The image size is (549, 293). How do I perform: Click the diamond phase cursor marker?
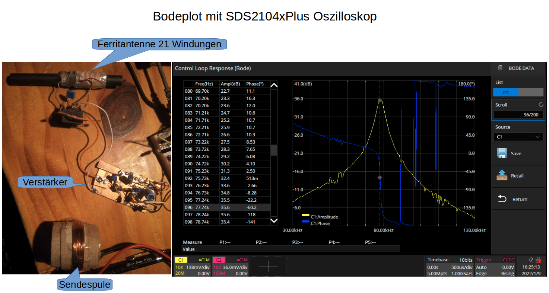pyautogui.click(x=380, y=178)
